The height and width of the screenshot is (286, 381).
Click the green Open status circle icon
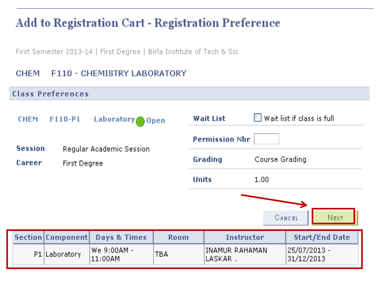tap(140, 122)
